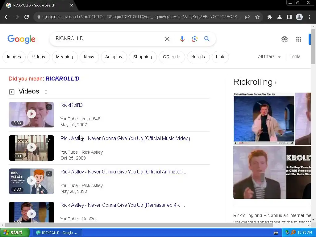
Task: Click the browser forward arrow
Action: point(17,17)
